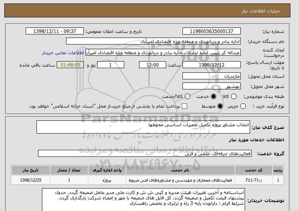This screenshot has width=299, height=211.
Task: Click the ردیف column header
Action: tap(278, 170)
